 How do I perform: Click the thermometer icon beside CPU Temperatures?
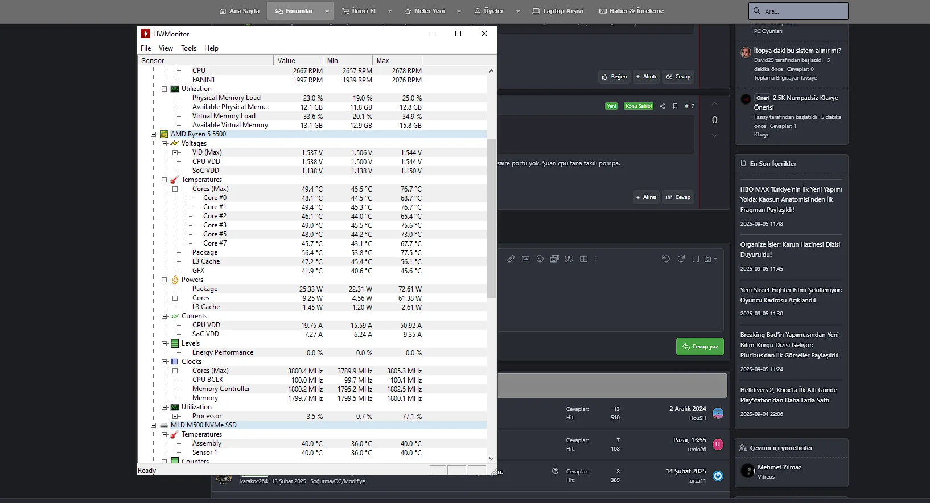(175, 180)
